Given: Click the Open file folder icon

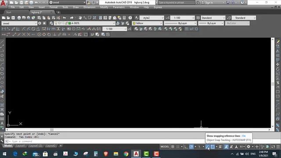Looking at the screenshot, I should pos(8,18).
